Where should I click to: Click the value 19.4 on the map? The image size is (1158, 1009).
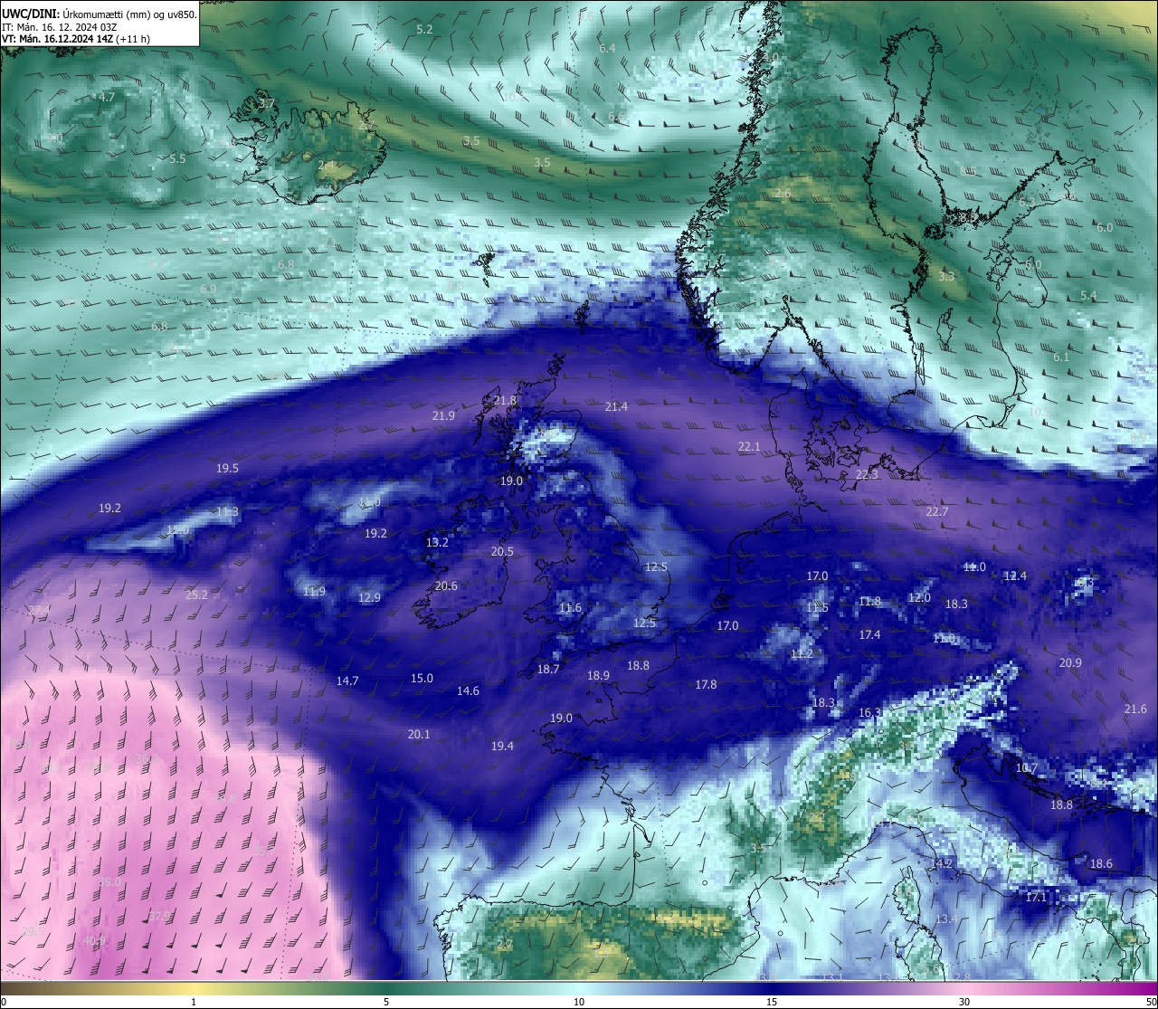502,746
